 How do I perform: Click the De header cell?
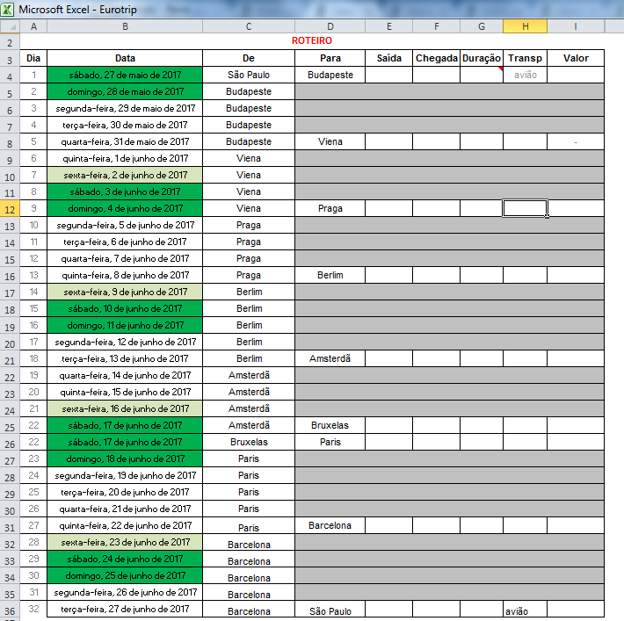(249, 58)
